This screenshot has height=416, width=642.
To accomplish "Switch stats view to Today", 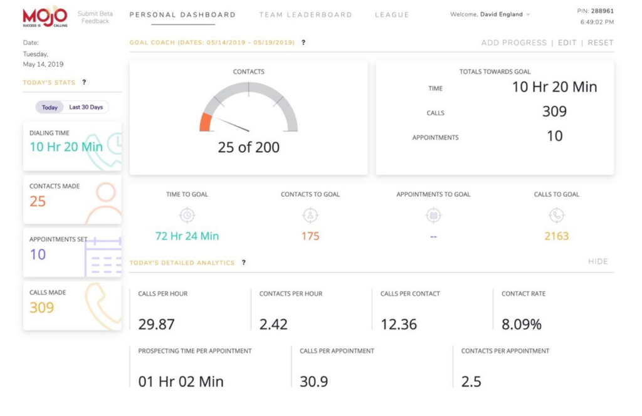I will (x=50, y=108).
